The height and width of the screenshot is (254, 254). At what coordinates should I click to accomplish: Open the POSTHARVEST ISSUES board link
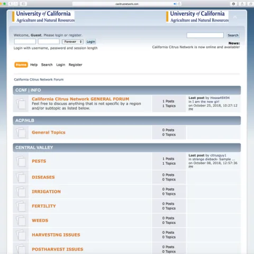coord(58,249)
